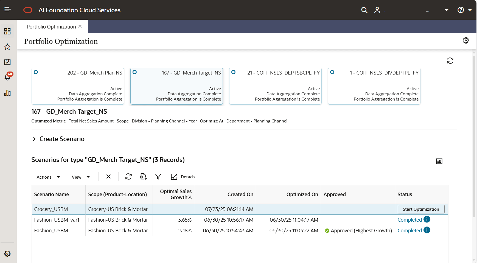This screenshot has height=263, width=477.
Task: Open the reports bar chart sidebar icon
Action: [7, 93]
